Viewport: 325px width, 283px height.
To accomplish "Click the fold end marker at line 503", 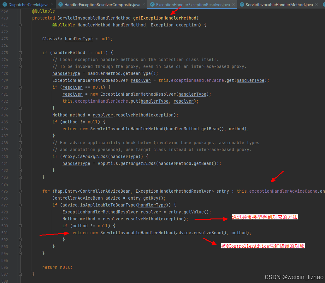I will 20,246.
